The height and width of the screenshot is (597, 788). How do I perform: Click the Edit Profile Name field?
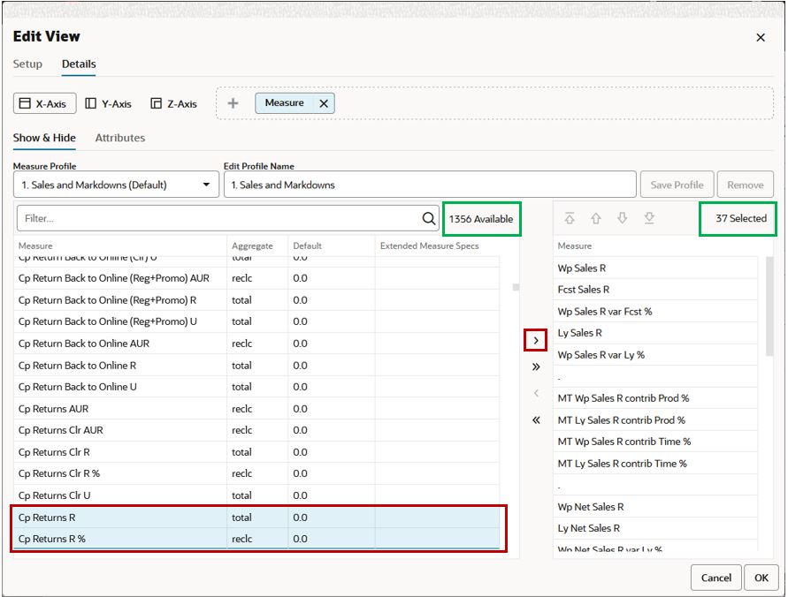[x=430, y=185]
